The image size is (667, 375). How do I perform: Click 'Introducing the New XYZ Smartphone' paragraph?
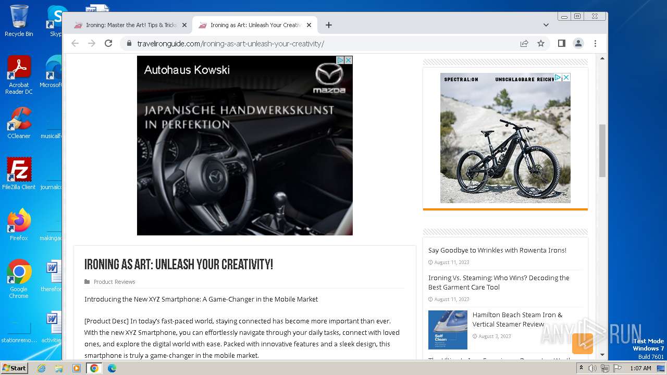(201, 299)
